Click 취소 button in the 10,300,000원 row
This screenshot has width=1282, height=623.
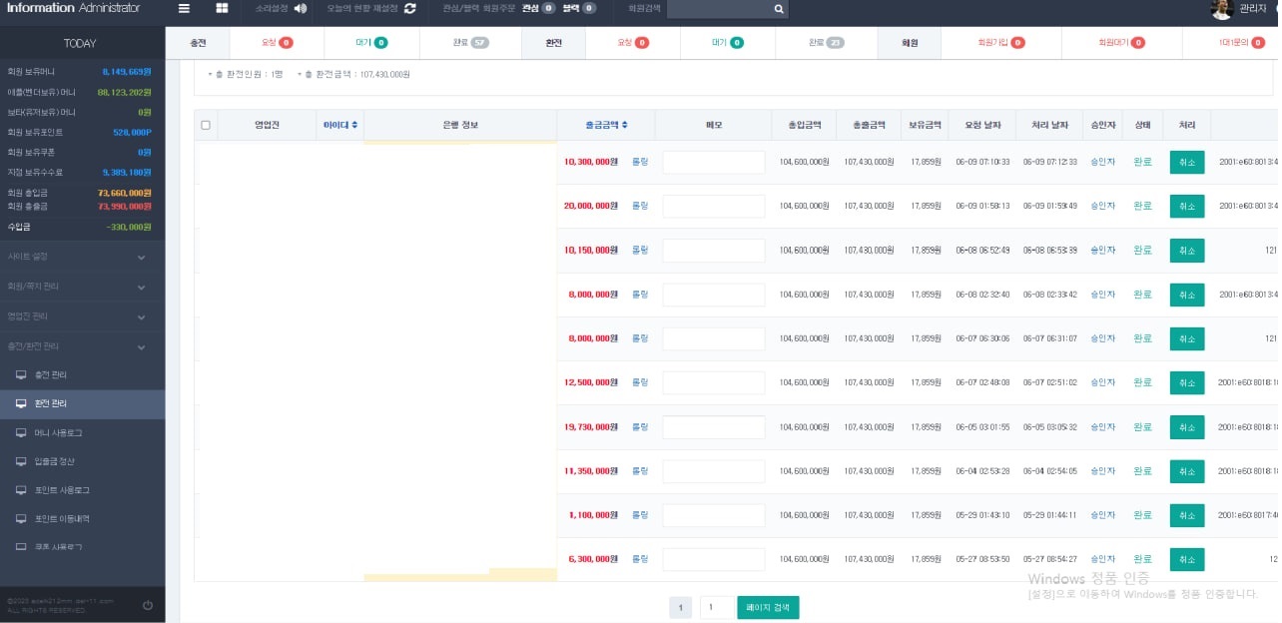[x=1186, y=162]
